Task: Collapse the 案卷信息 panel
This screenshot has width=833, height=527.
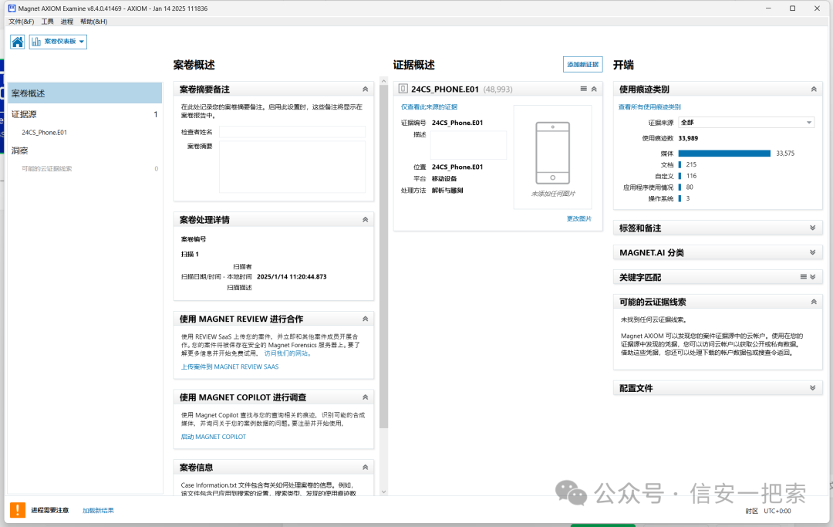Action: 365,468
